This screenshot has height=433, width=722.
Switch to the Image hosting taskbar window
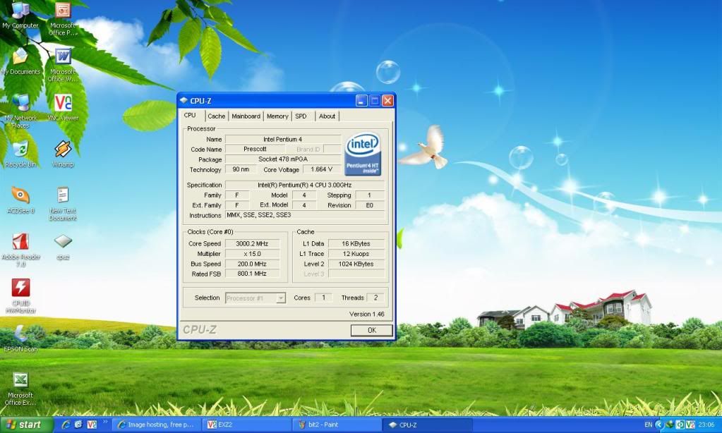point(157,425)
